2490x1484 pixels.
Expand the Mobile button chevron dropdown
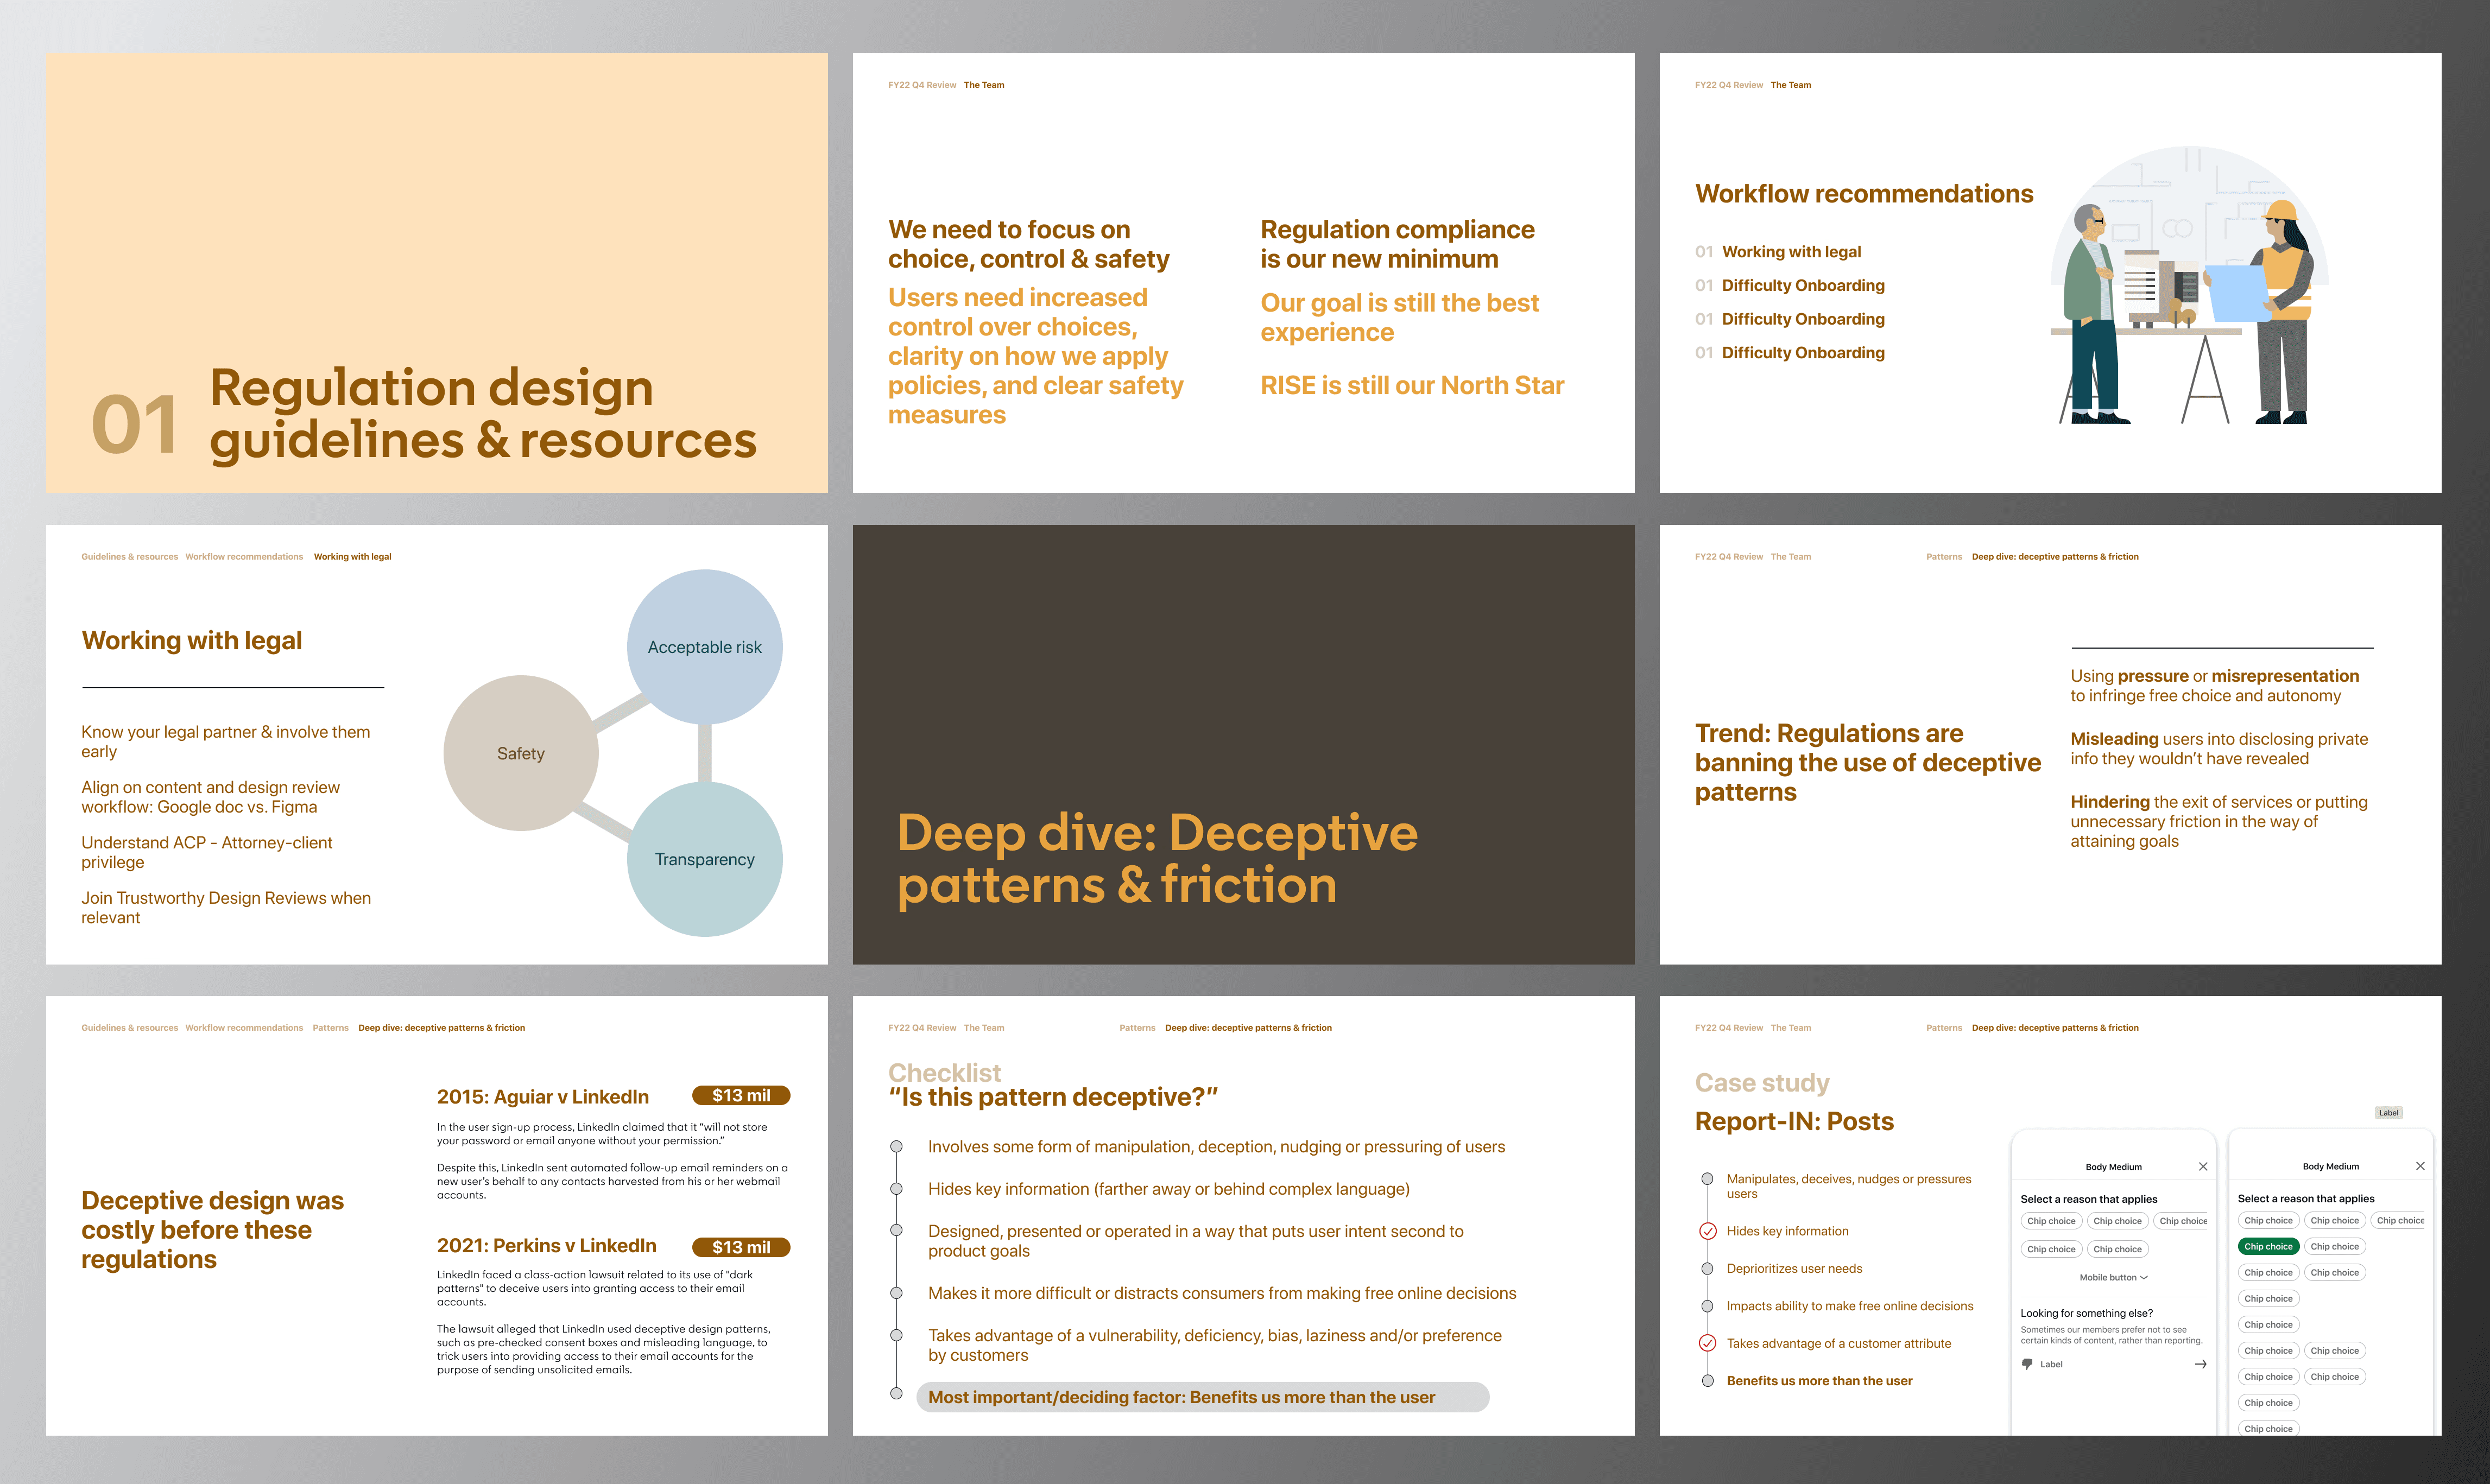click(2144, 1277)
